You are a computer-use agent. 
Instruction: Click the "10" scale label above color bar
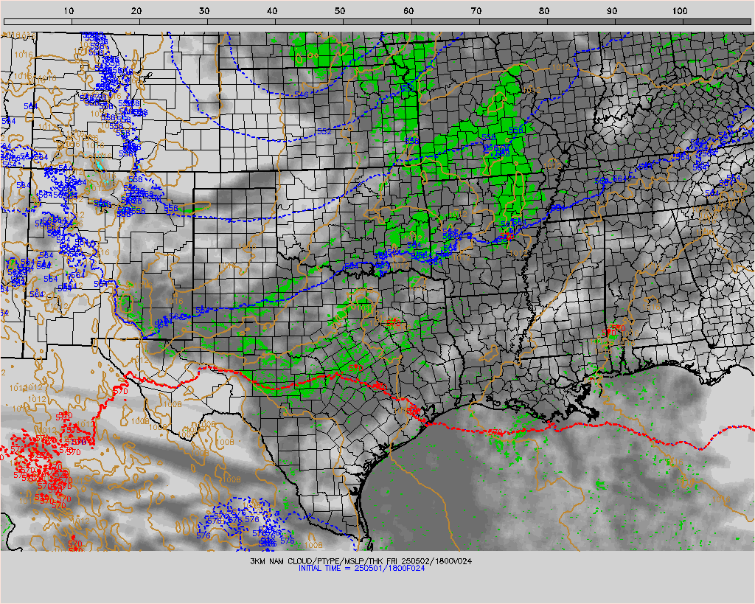69,10
